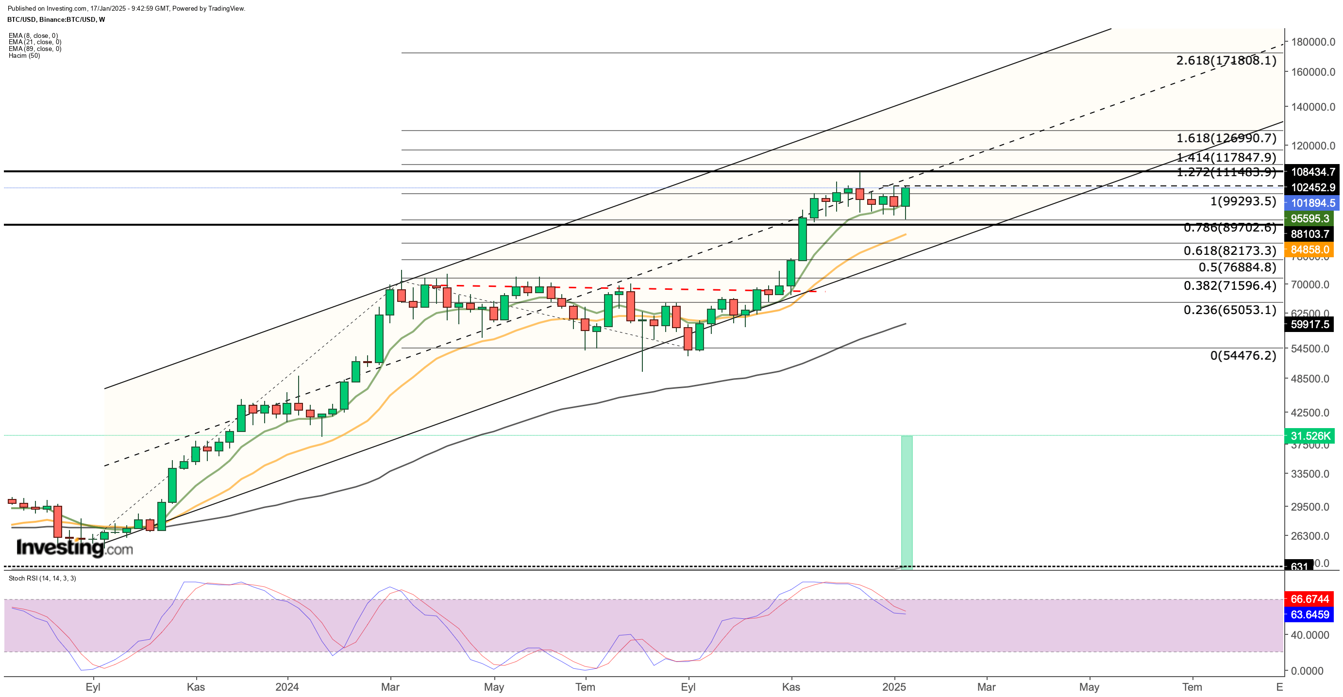The image size is (1343, 697).
Task: Click the 2.618(171808.1) Fibonacci level label
Action: (x=1226, y=61)
